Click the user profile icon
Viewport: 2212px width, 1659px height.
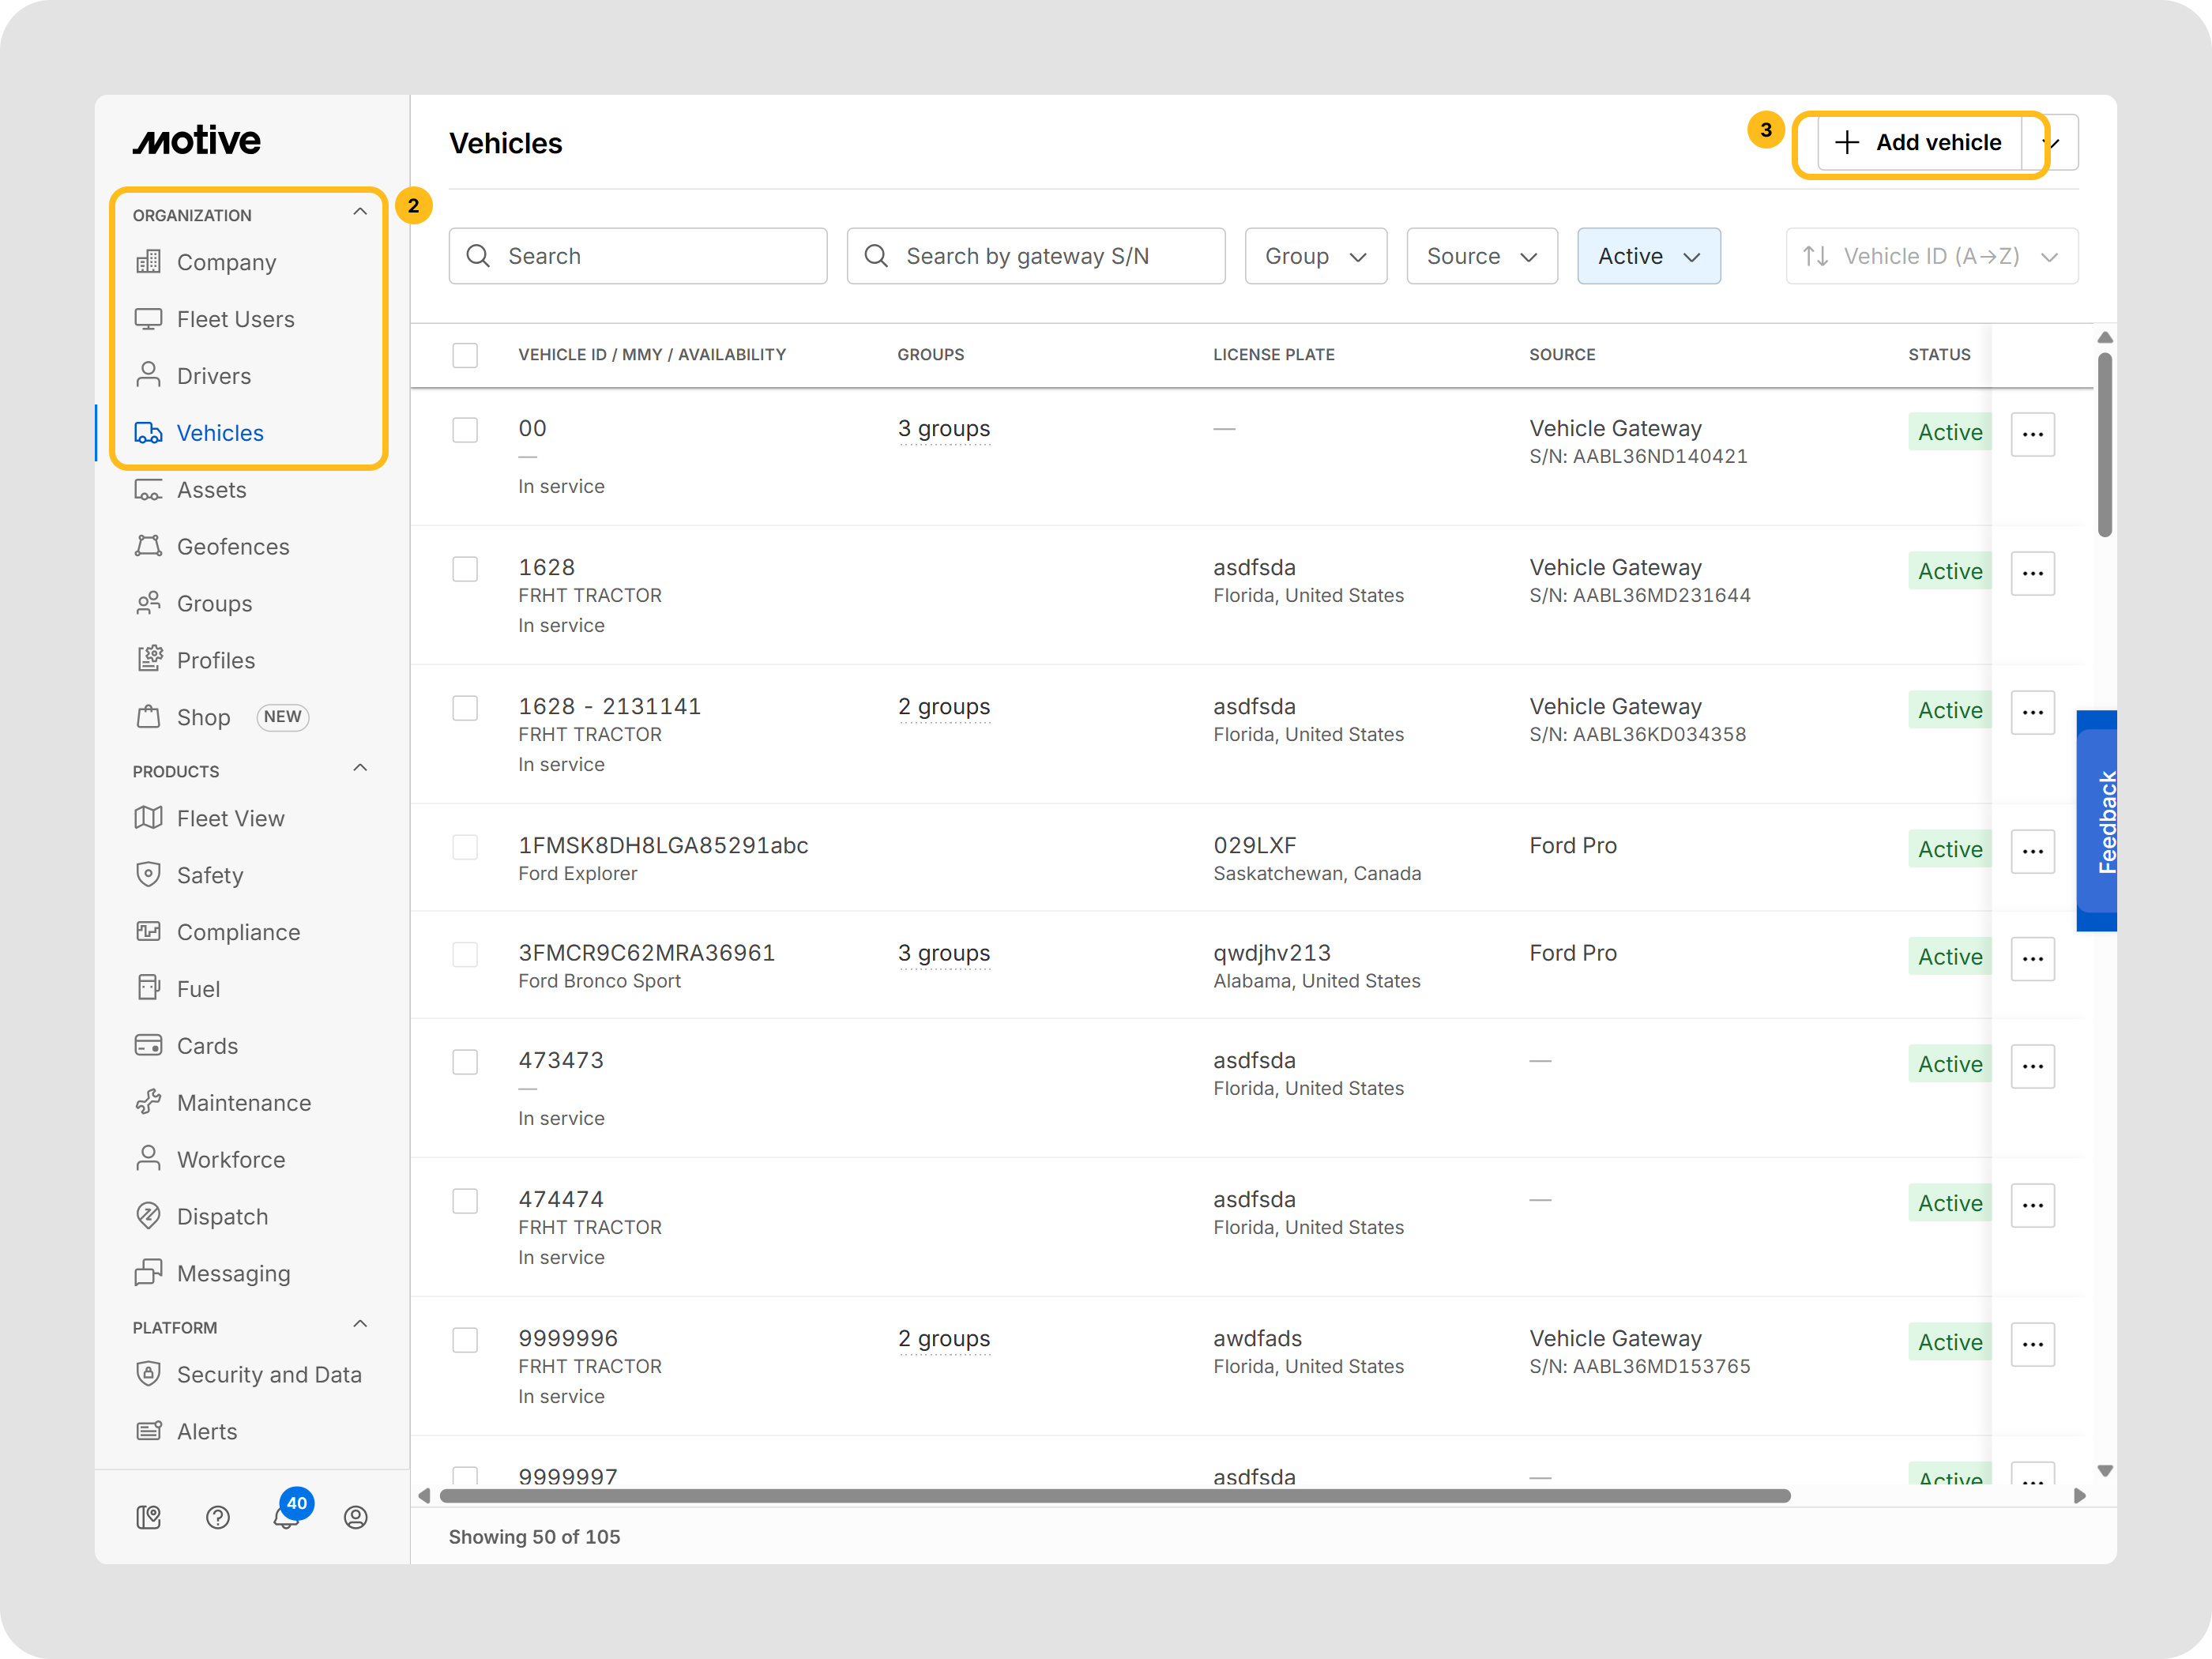click(355, 1517)
